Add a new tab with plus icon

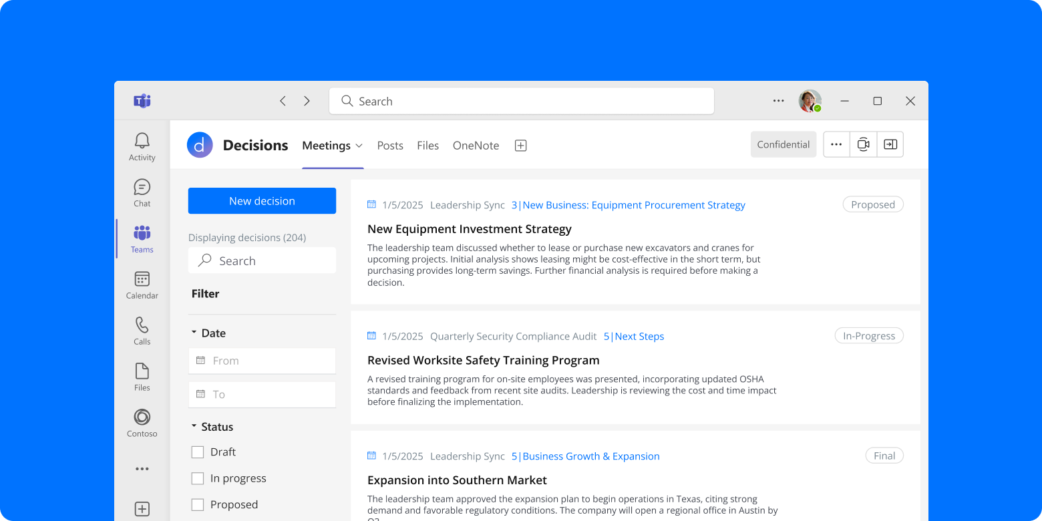tap(521, 146)
